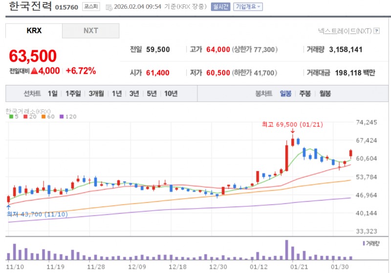Select the 1년 line chart period

(x=117, y=94)
